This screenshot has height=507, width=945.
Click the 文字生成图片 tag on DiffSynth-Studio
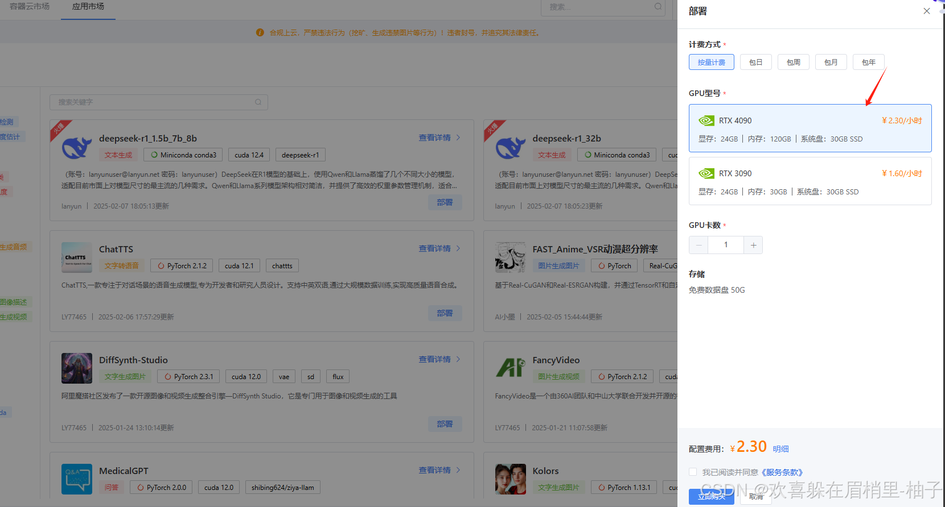(125, 376)
